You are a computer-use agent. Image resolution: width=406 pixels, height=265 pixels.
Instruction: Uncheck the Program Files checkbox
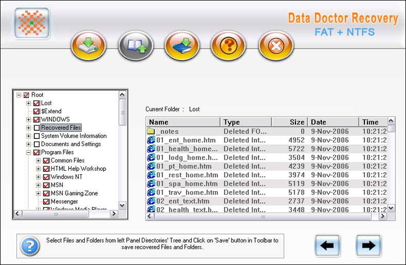[37, 153]
